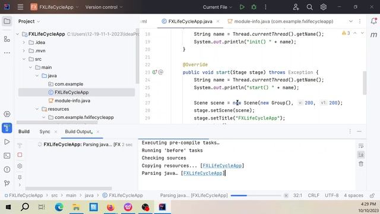This screenshot has width=380, height=214.
Task: Open Build panel options menu
Action: point(350,131)
